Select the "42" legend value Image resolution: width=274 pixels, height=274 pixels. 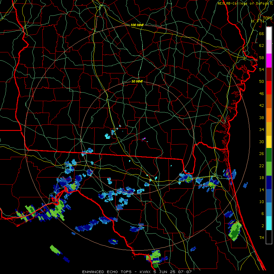[x=262, y=106]
